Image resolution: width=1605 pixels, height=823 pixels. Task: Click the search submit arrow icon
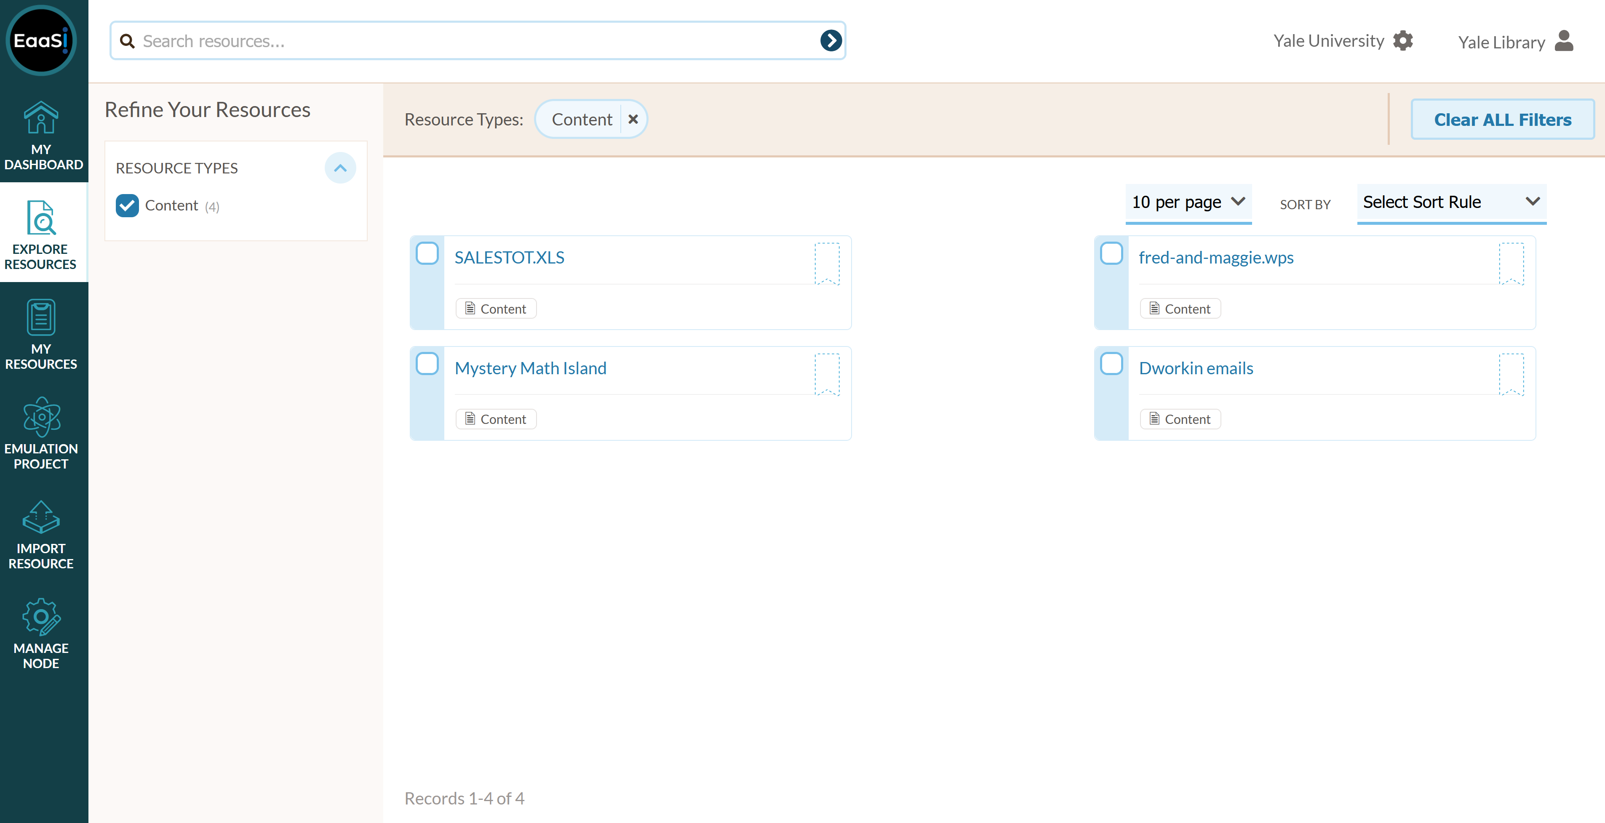click(x=831, y=40)
